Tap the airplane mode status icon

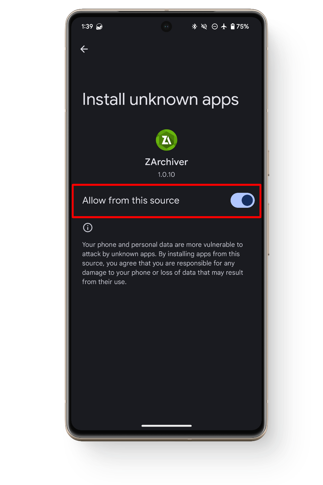coord(224,27)
